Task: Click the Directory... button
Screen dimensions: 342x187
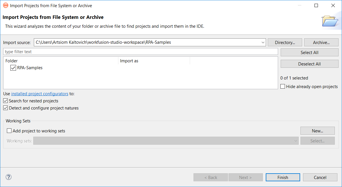Action: (x=285, y=42)
